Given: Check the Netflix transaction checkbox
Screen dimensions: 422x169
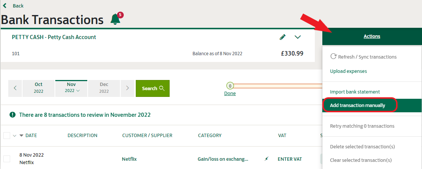Looking at the screenshot, I should point(7,159).
